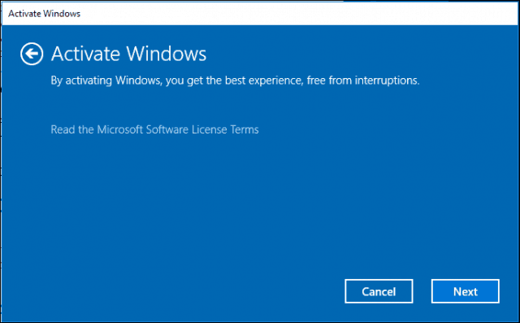
Task: Return to previous page via back arrow
Action: 32,54
